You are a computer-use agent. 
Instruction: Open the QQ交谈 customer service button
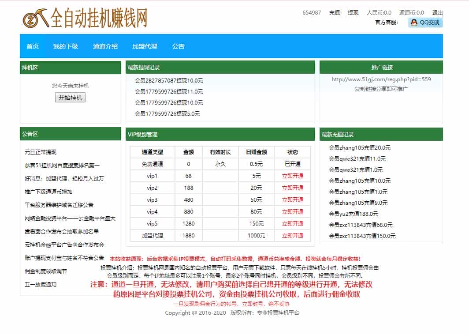tap(425, 23)
